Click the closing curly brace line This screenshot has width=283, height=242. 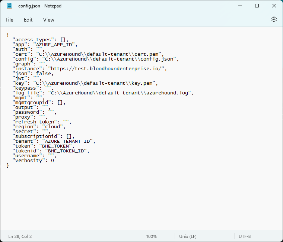[8, 165]
